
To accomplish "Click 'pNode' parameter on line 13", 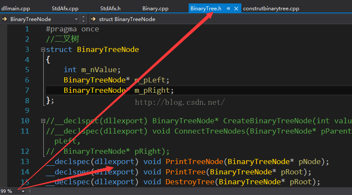I will [310, 162].
